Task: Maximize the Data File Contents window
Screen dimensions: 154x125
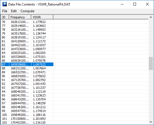Action: pos(135,4)
